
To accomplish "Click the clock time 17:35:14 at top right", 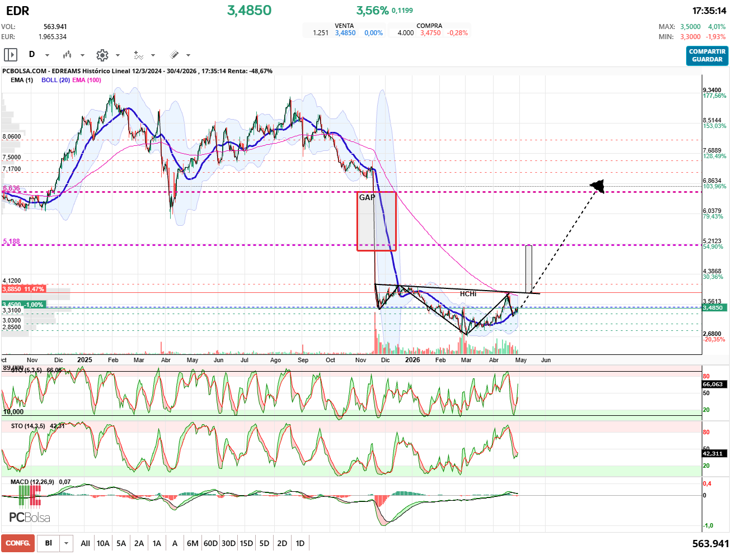I will coord(709,11).
